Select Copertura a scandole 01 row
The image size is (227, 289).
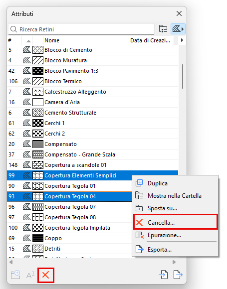click(92, 165)
